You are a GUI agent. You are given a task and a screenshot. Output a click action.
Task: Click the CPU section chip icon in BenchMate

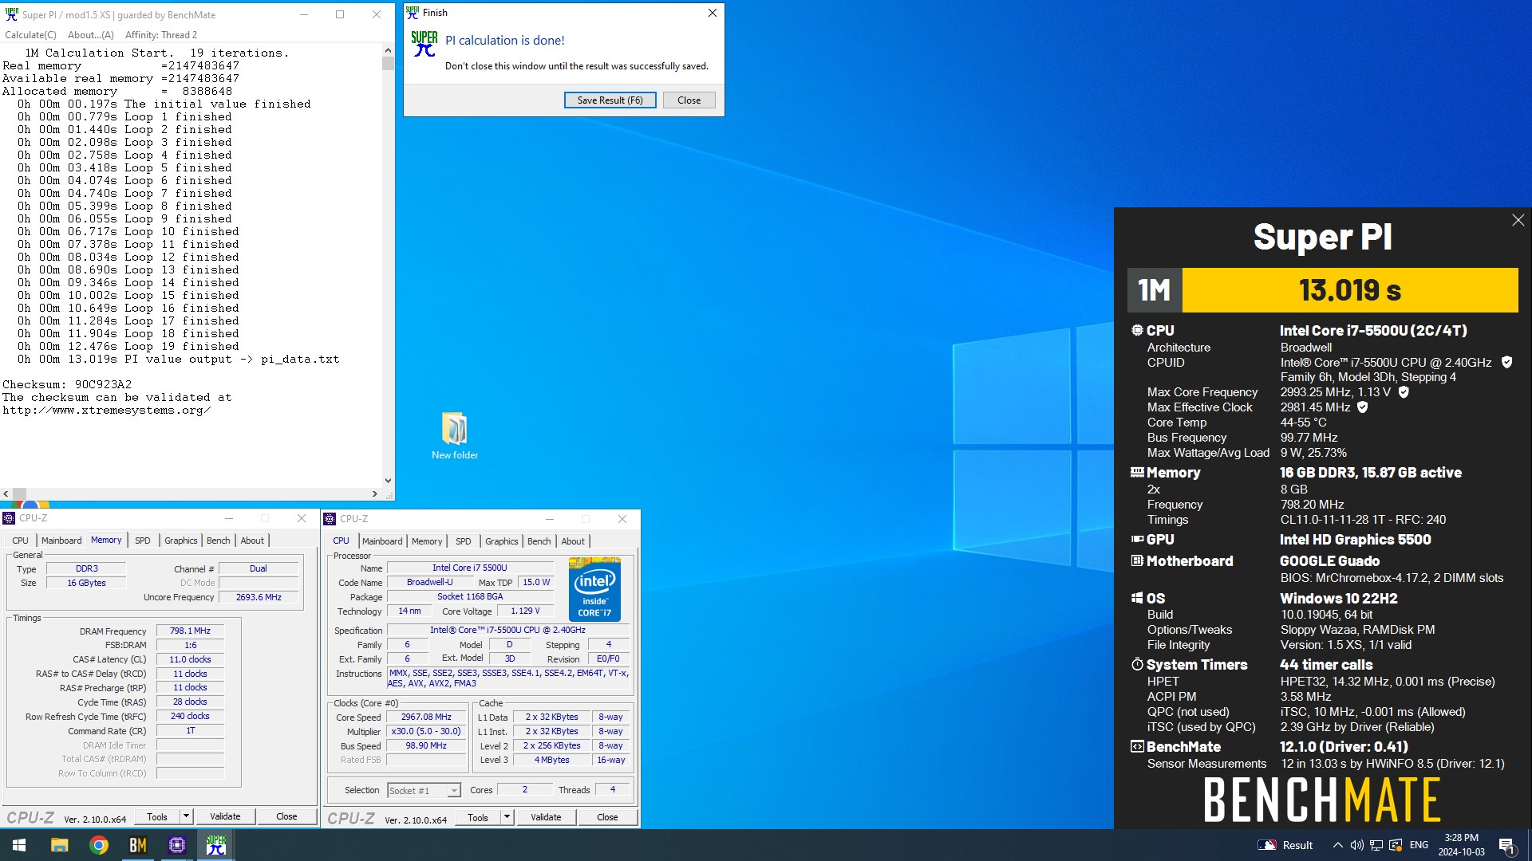tap(1137, 330)
